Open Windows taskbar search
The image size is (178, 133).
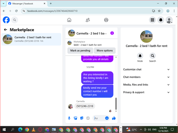click(12, 130)
